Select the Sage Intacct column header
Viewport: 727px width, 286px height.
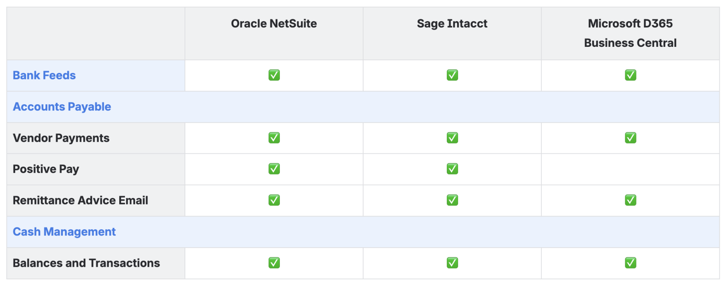452,24
